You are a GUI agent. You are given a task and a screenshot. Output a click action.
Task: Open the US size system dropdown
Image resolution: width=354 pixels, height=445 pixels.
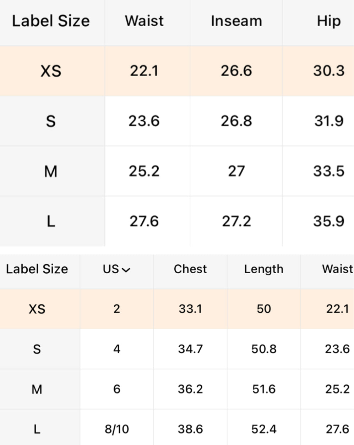(117, 269)
